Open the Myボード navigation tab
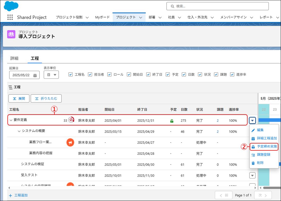 point(102,18)
